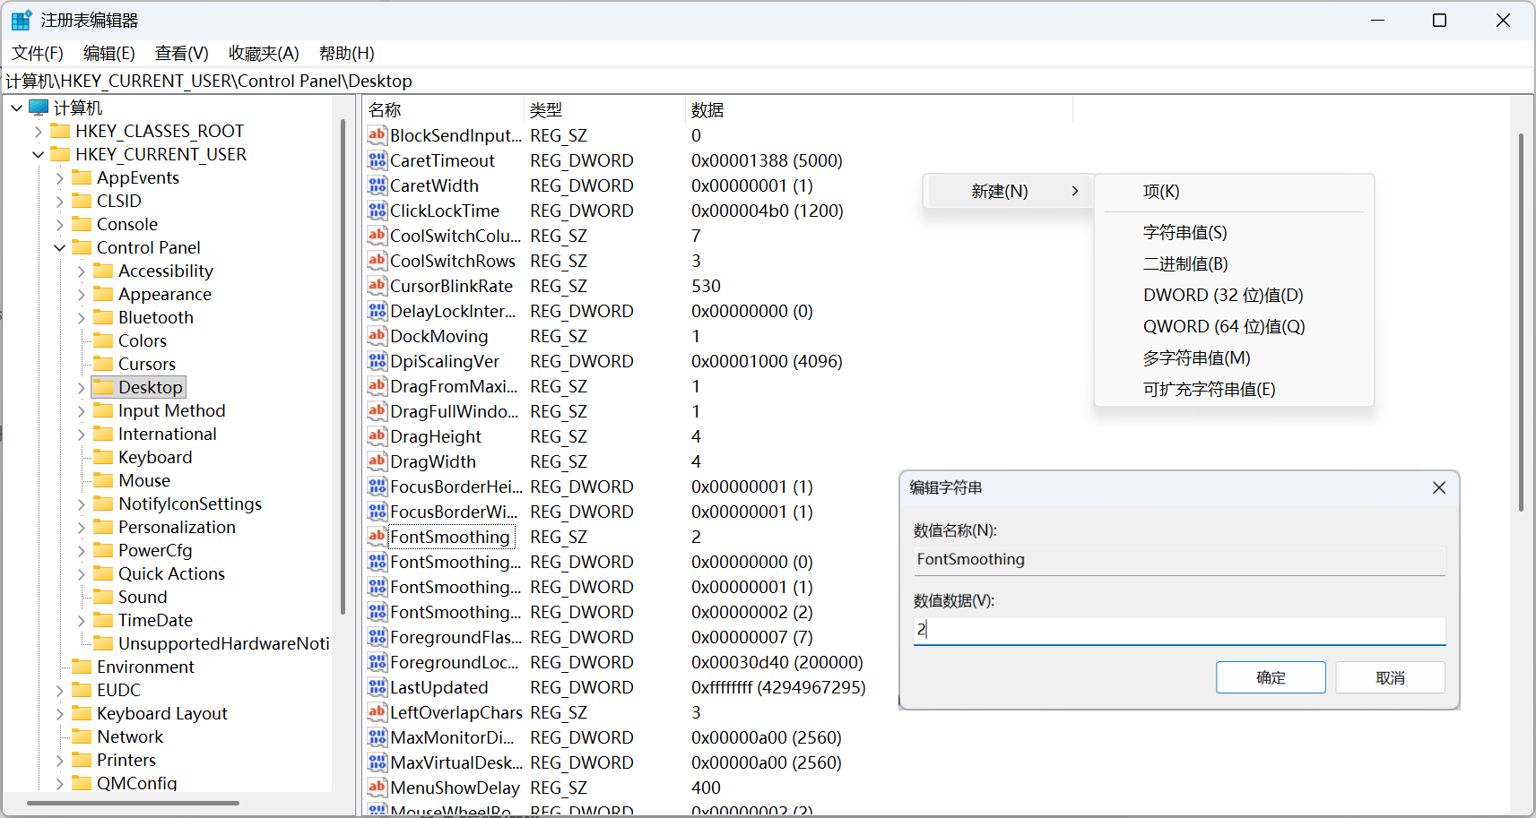
Task: Select the Desktop folder icon in tree
Action: click(x=104, y=387)
